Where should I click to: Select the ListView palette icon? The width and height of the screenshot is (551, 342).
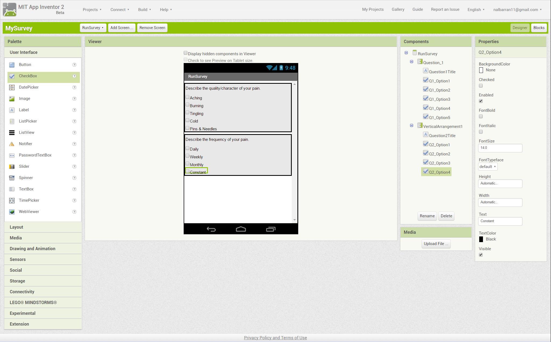tap(12, 132)
